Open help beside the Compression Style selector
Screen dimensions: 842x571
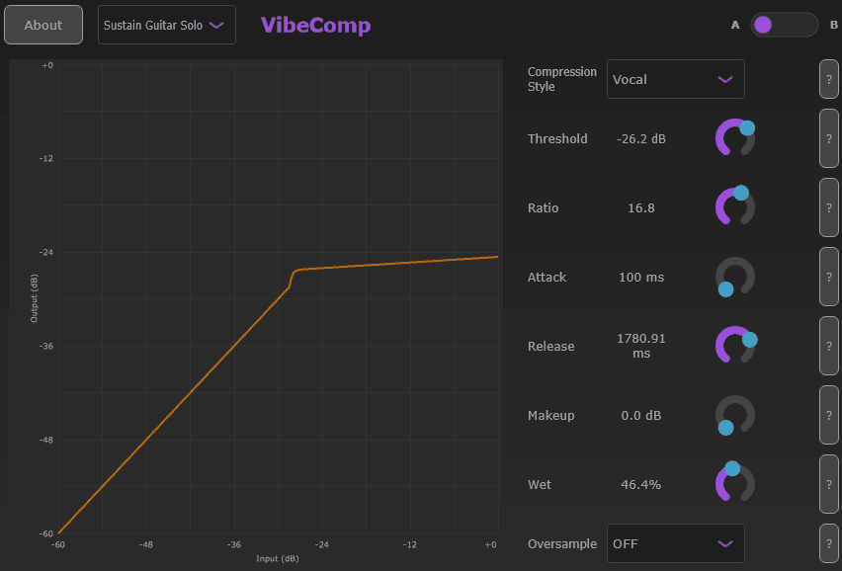coord(828,79)
